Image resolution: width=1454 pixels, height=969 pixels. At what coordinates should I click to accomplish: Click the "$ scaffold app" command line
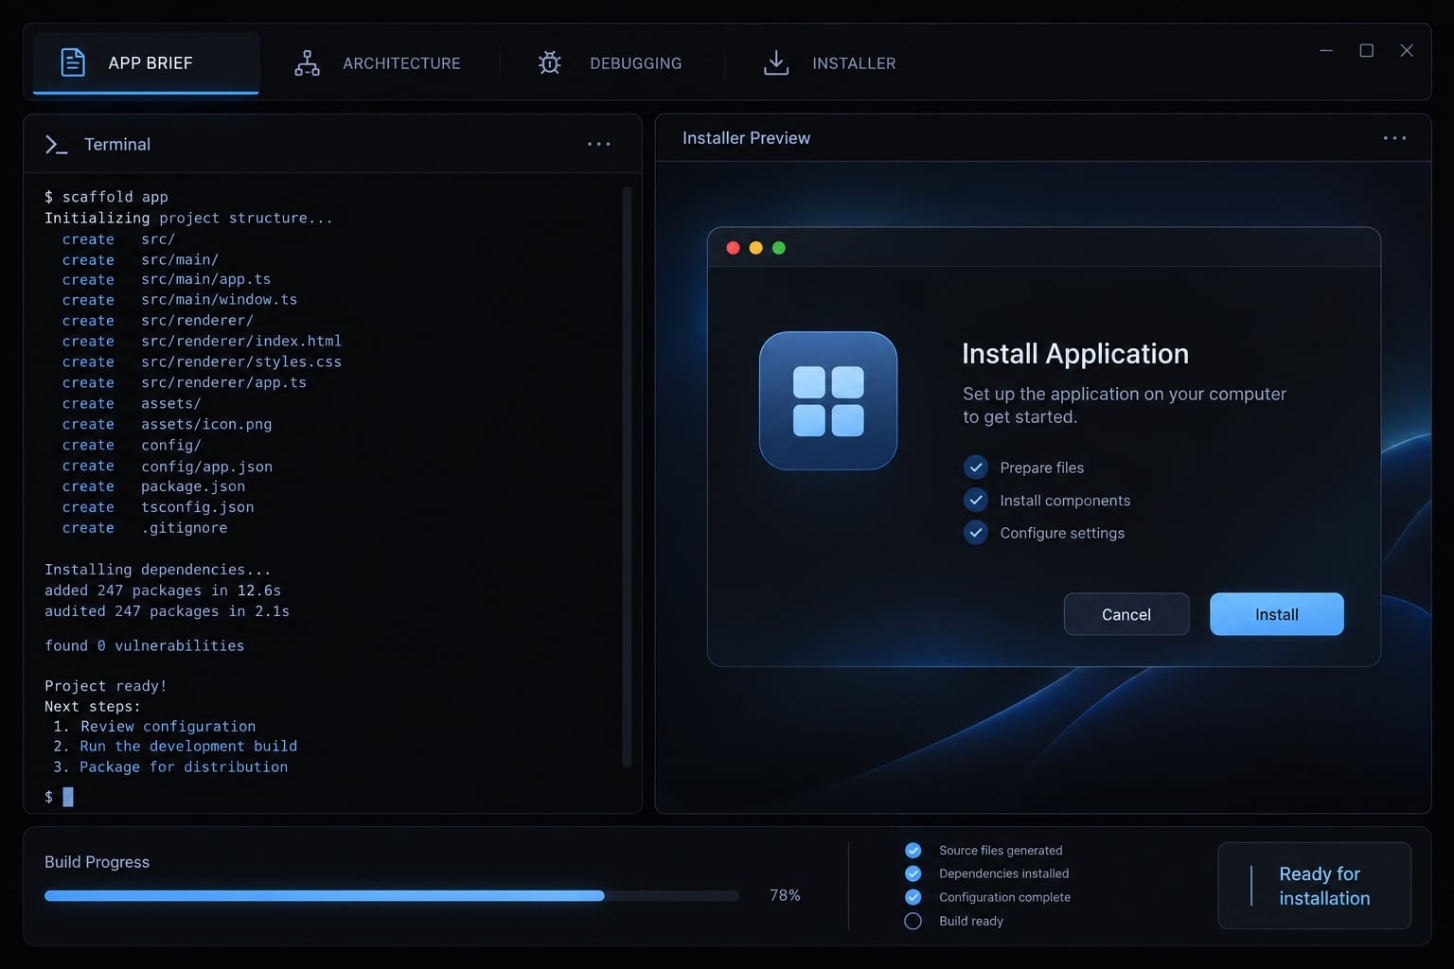(106, 197)
